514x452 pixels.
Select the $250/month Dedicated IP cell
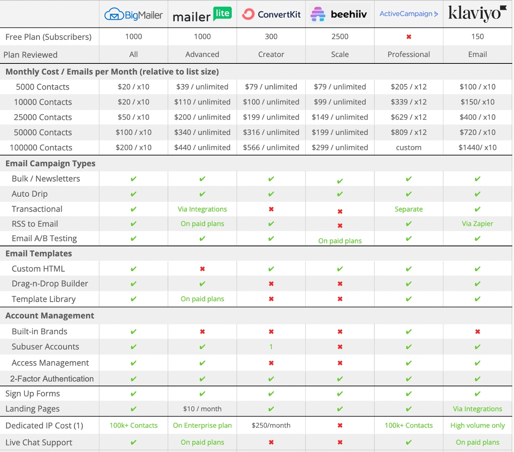point(271,425)
